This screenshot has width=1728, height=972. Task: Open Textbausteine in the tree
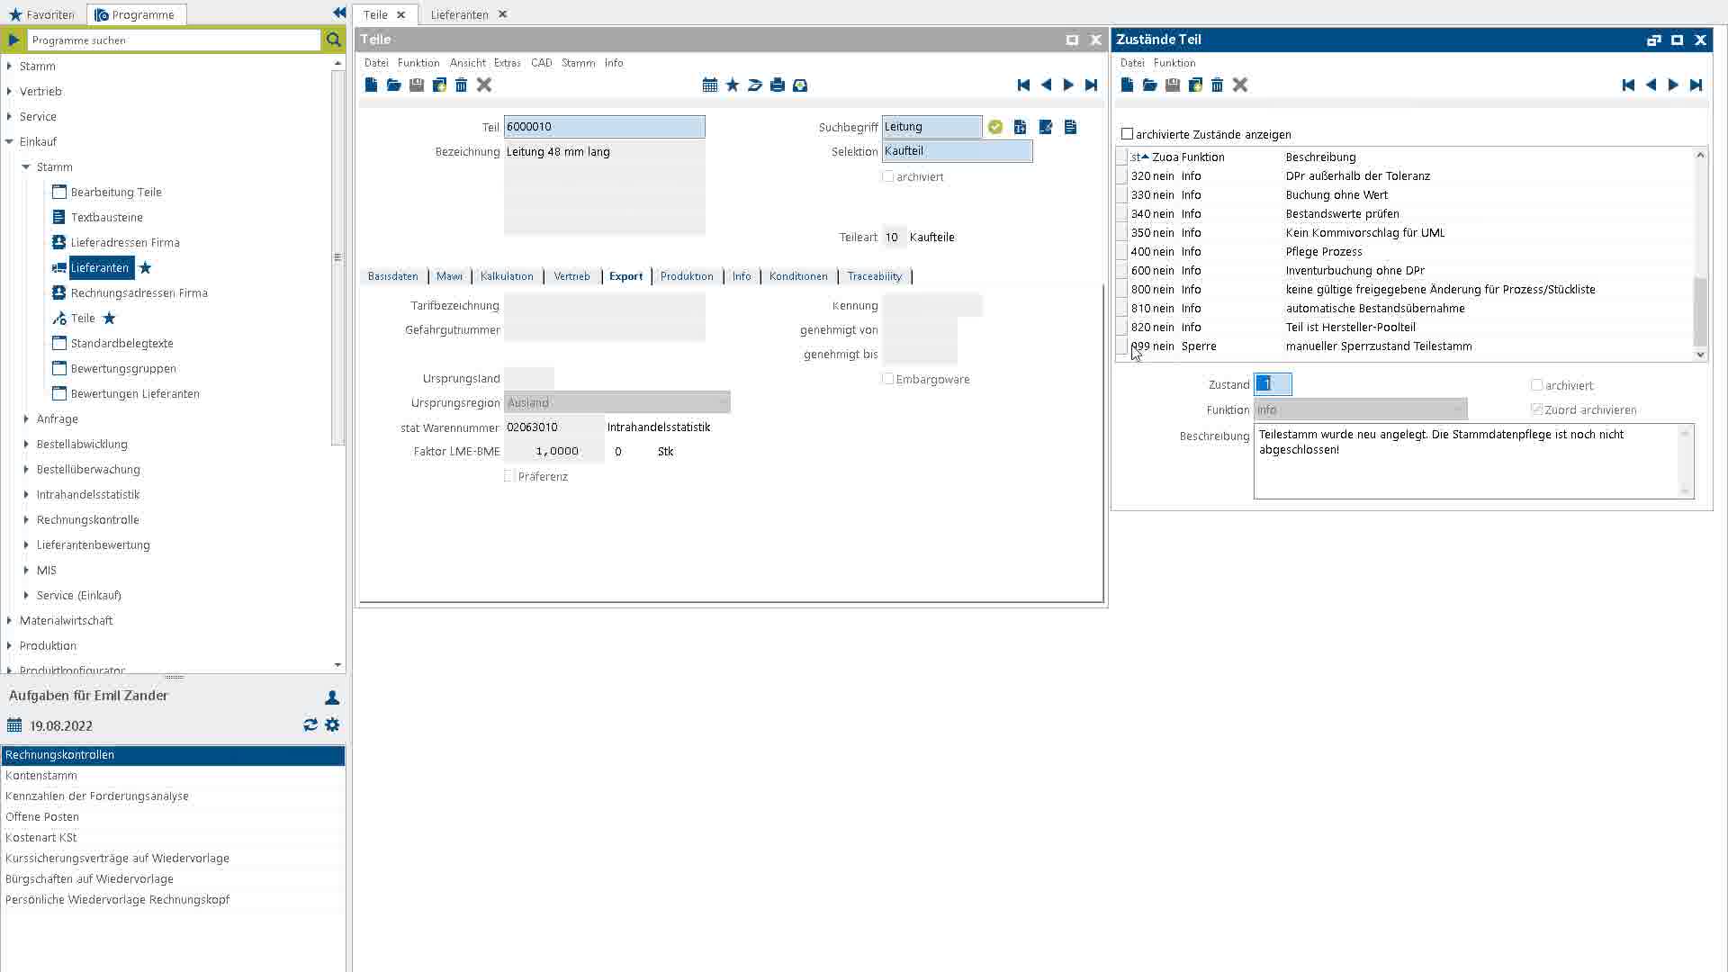pos(106,217)
